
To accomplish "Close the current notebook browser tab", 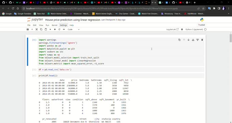I will tap(155, 2).
